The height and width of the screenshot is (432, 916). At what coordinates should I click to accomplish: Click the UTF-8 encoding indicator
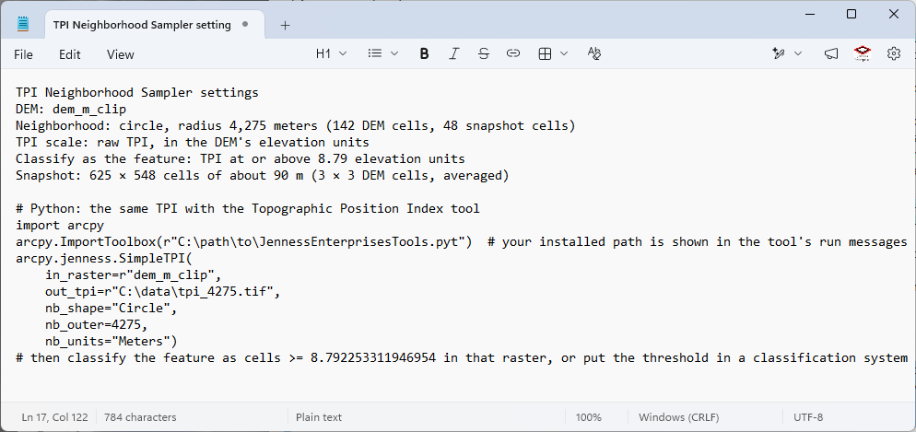(808, 417)
